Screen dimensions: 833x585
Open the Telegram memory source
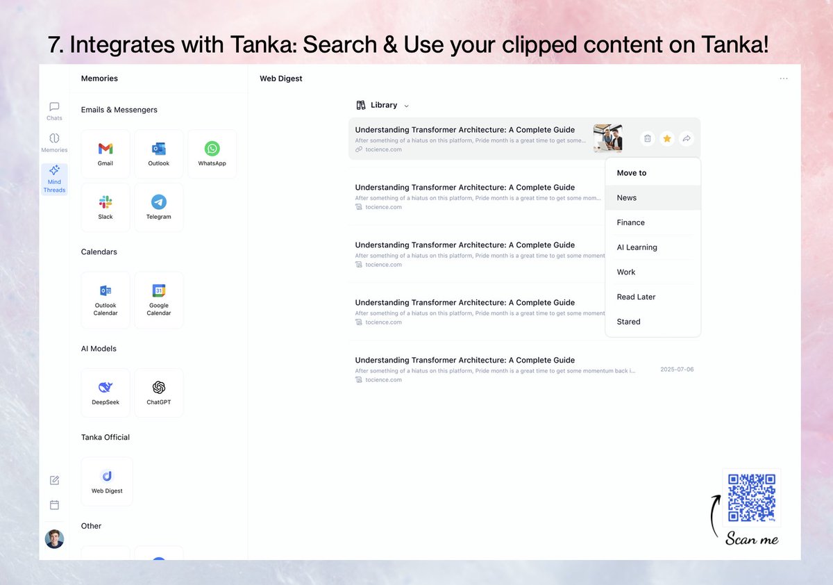pos(159,207)
